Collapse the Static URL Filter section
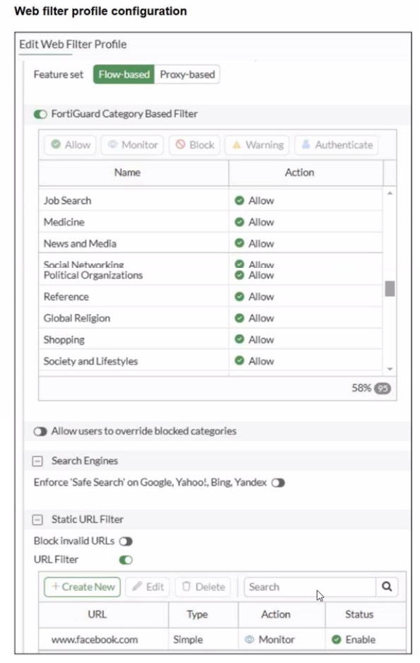The height and width of the screenshot is (663, 420). tap(37, 520)
